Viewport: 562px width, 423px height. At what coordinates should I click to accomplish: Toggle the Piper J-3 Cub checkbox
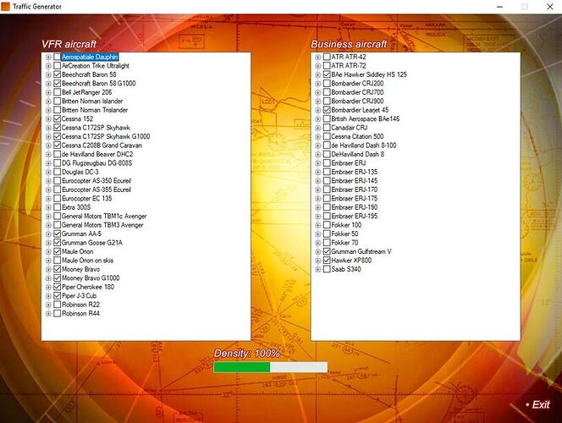point(57,296)
